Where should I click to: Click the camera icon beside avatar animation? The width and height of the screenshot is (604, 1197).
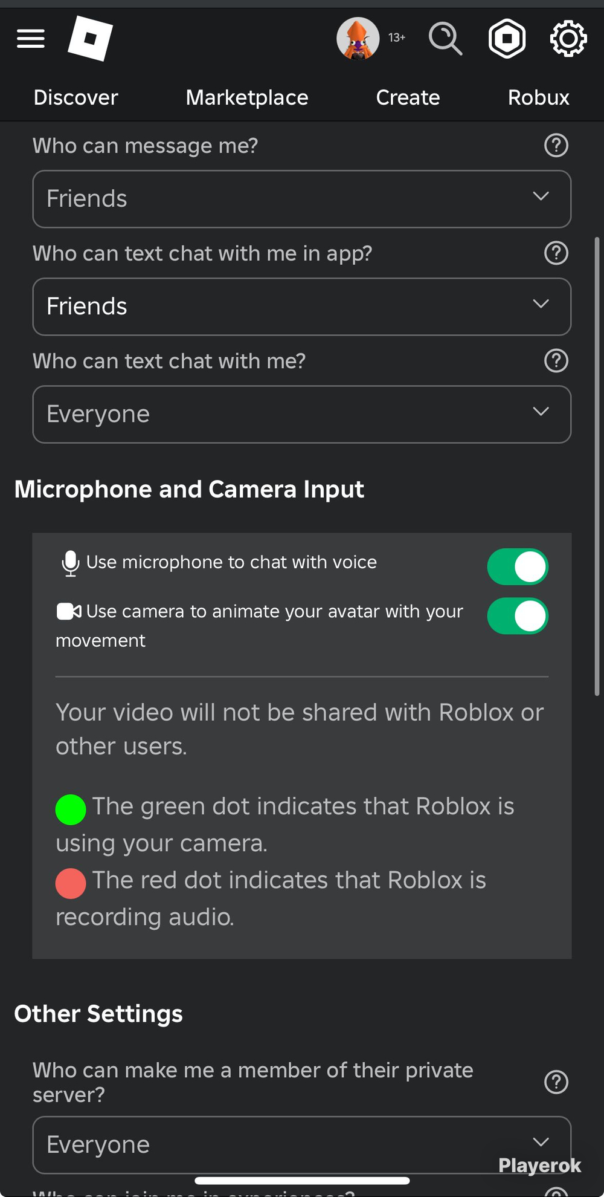tap(69, 611)
